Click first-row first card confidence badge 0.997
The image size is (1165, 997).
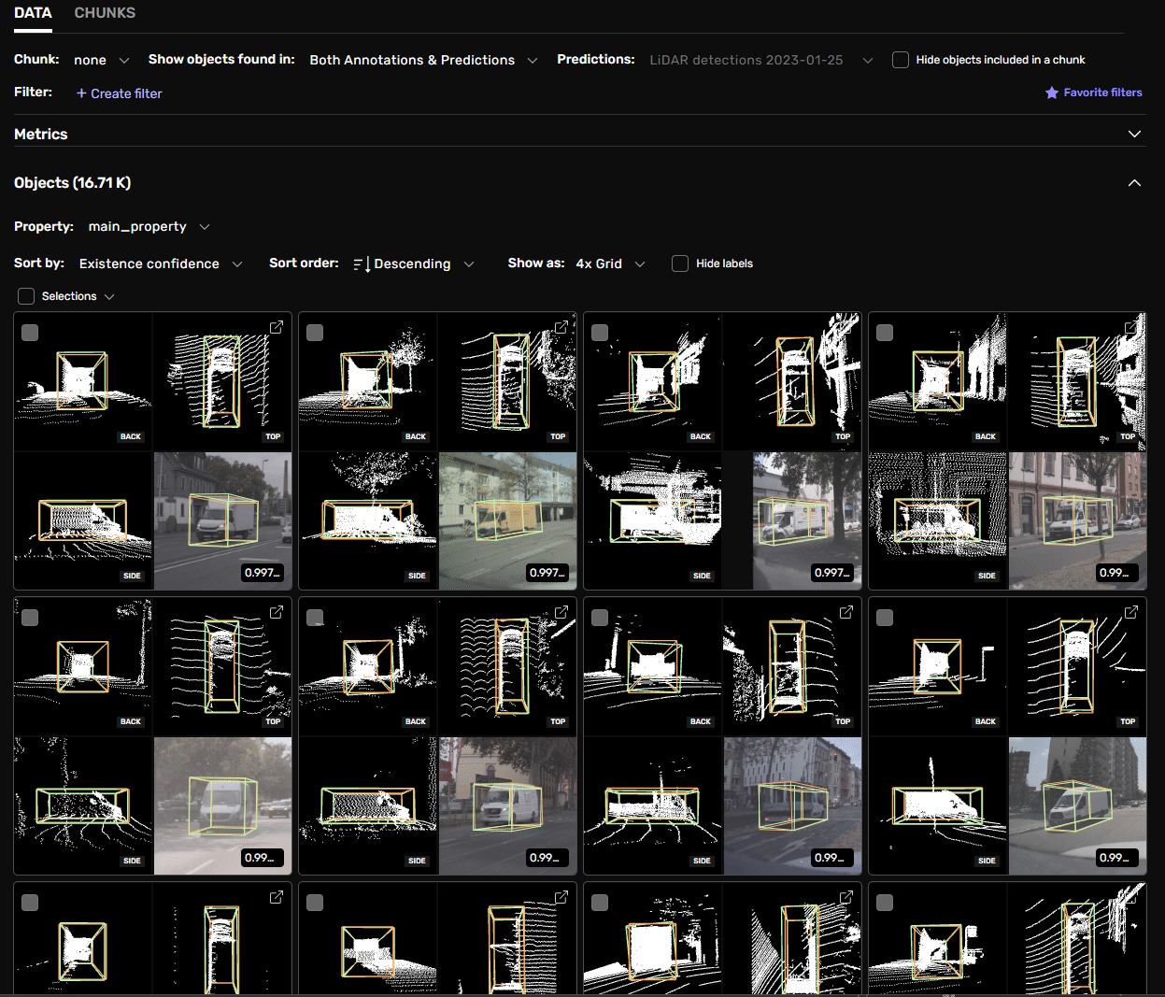[x=263, y=572]
